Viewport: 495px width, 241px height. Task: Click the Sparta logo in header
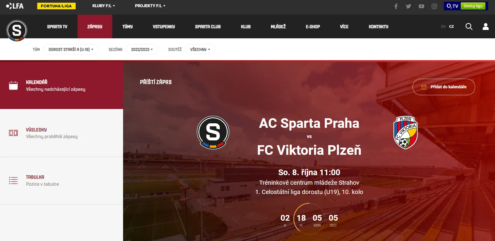[17, 31]
